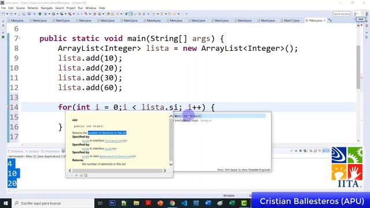370x208 pixels.
Task: Open Google Chrome from the taskbar
Action: tap(172, 203)
